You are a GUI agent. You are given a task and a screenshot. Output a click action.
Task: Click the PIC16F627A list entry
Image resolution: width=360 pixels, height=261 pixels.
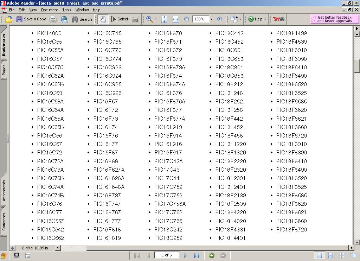pyautogui.click(x=109, y=170)
